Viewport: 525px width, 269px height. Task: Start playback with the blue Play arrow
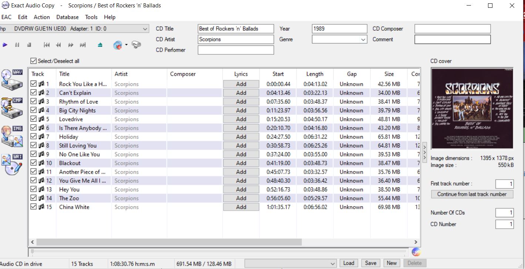pyautogui.click(x=5, y=45)
